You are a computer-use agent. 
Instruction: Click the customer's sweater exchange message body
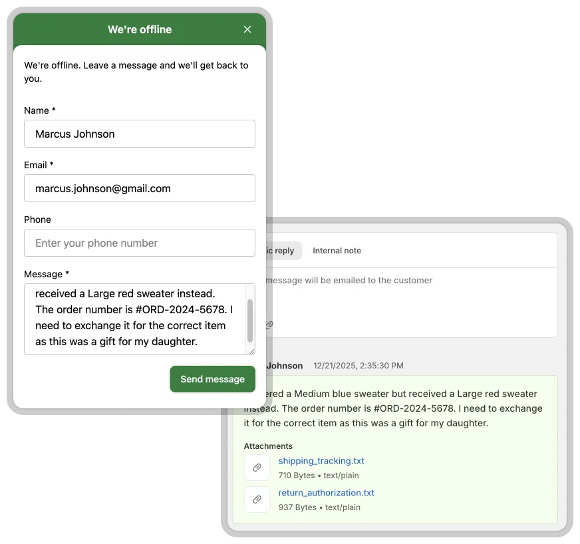pyautogui.click(x=399, y=408)
